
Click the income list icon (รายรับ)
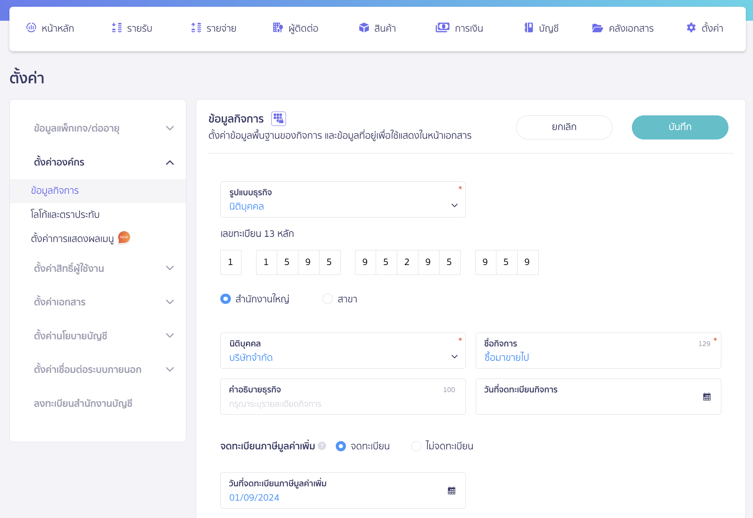(117, 28)
